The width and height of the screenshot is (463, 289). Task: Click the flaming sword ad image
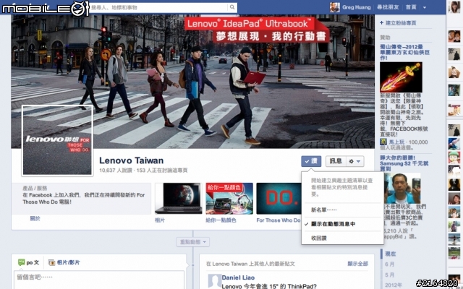pyautogui.click(x=401, y=77)
